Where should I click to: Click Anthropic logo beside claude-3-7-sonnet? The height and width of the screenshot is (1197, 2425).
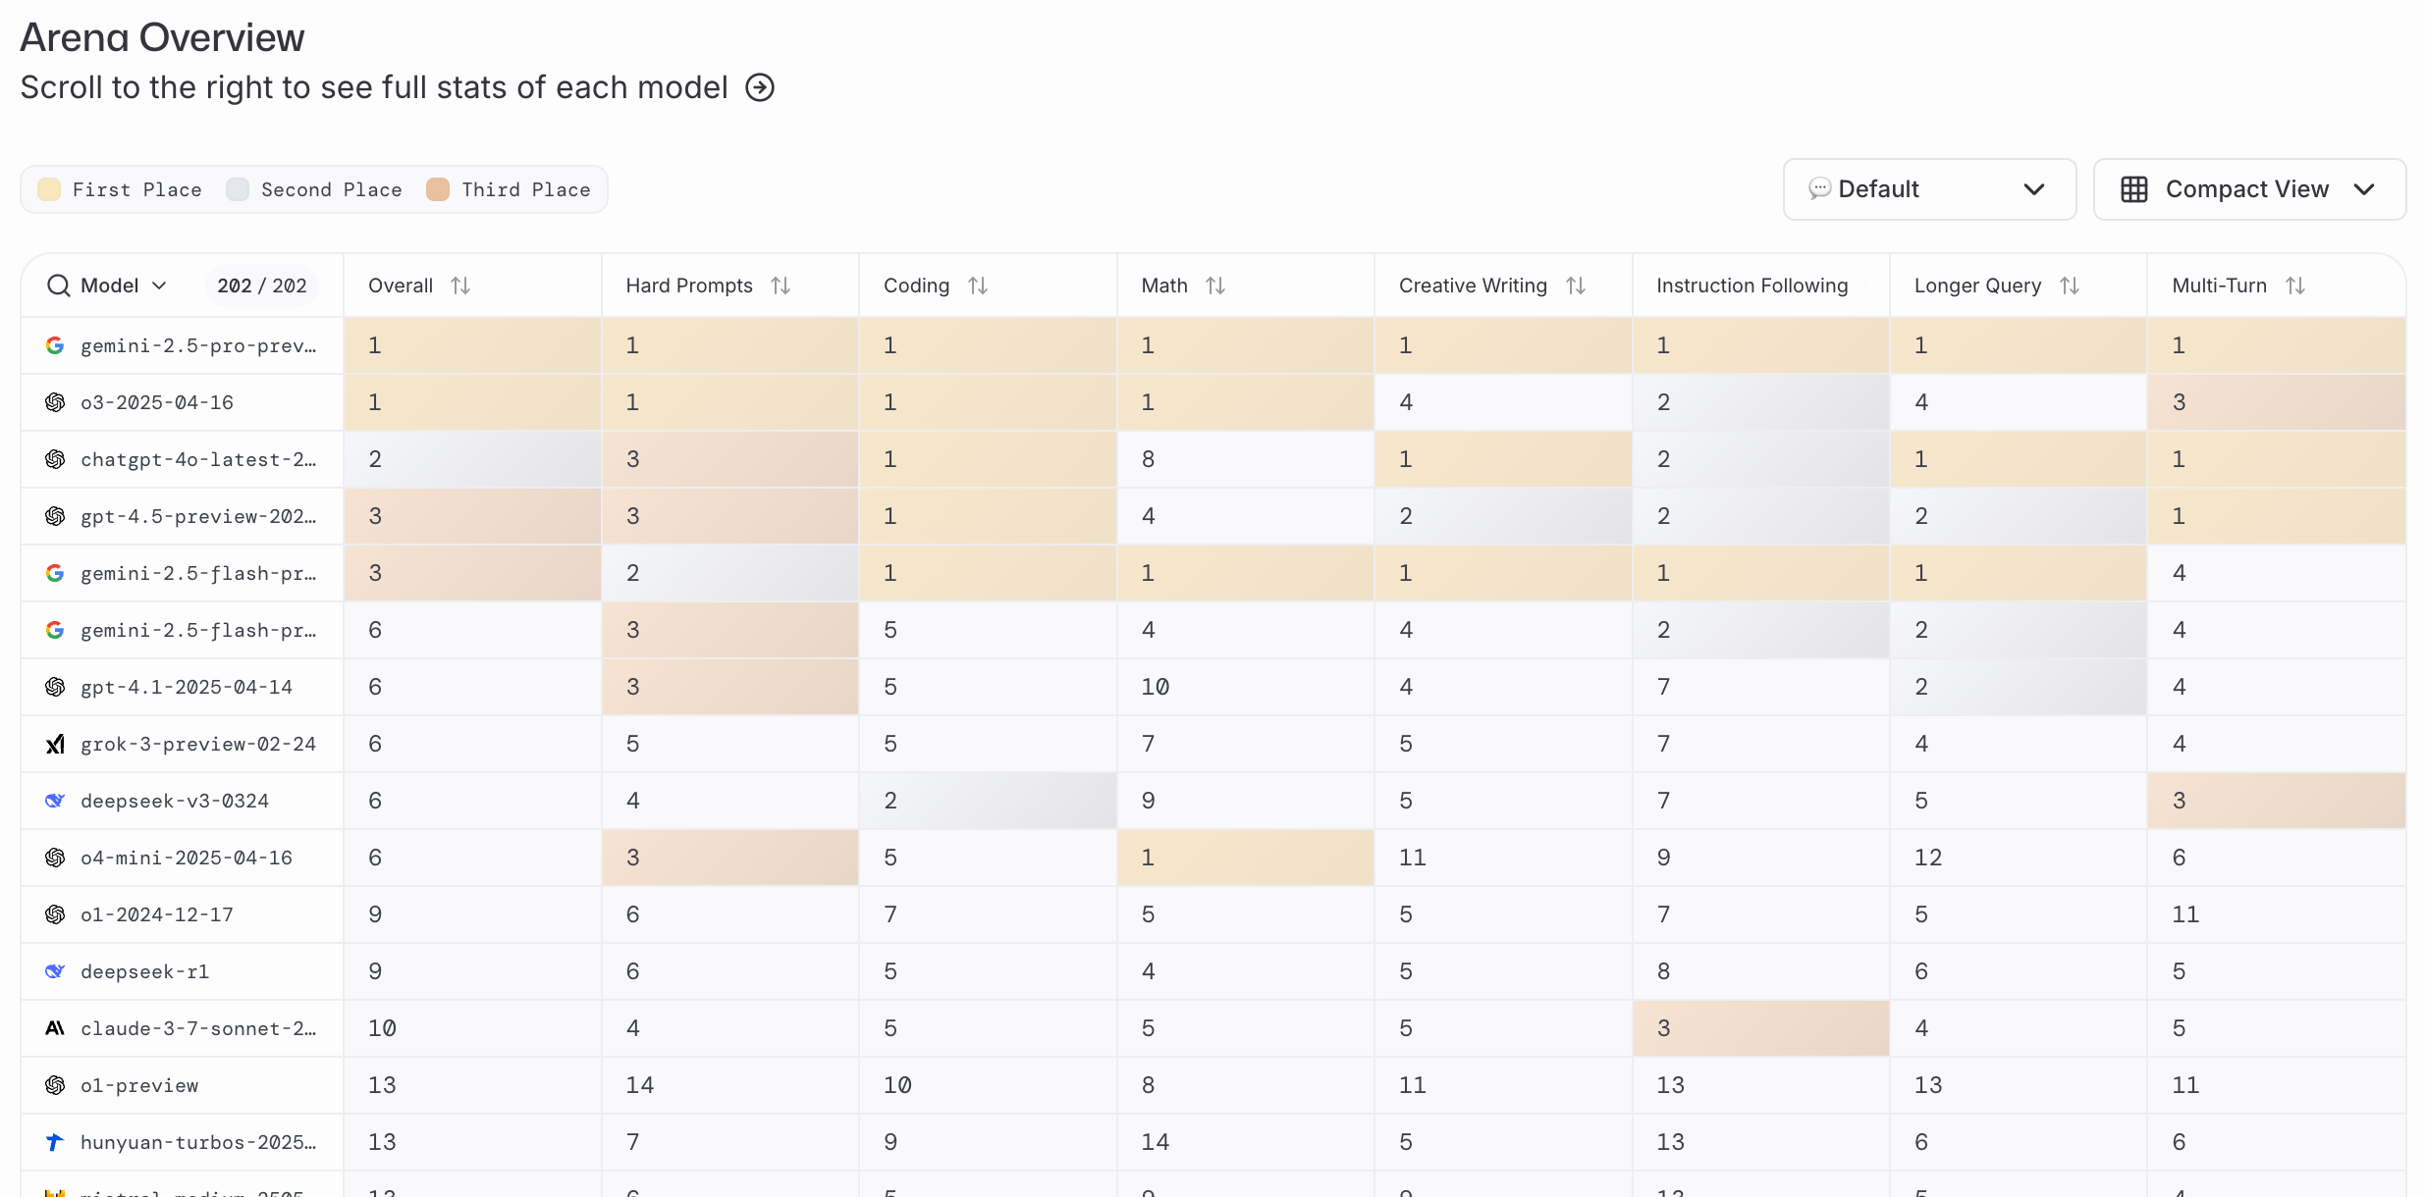[55, 1028]
